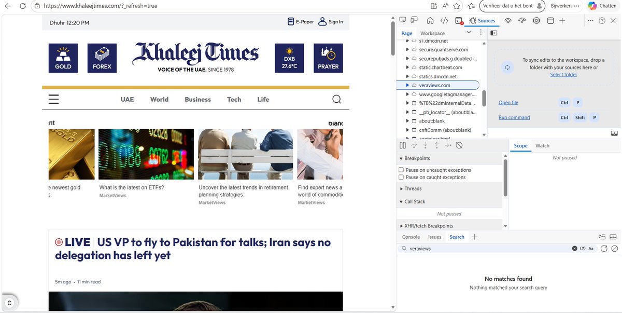Open E-Paper on Khaleej Times
The width and height of the screenshot is (622, 313).
tap(301, 22)
